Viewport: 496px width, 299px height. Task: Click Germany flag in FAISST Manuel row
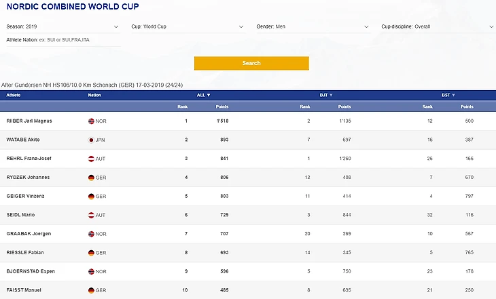click(91, 290)
